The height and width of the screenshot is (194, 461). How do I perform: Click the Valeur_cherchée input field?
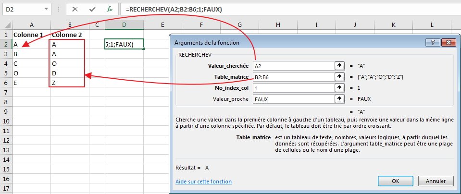coord(292,66)
